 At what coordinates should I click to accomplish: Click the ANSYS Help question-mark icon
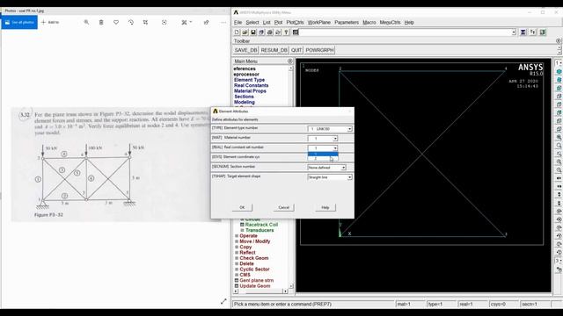[x=286, y=32]
